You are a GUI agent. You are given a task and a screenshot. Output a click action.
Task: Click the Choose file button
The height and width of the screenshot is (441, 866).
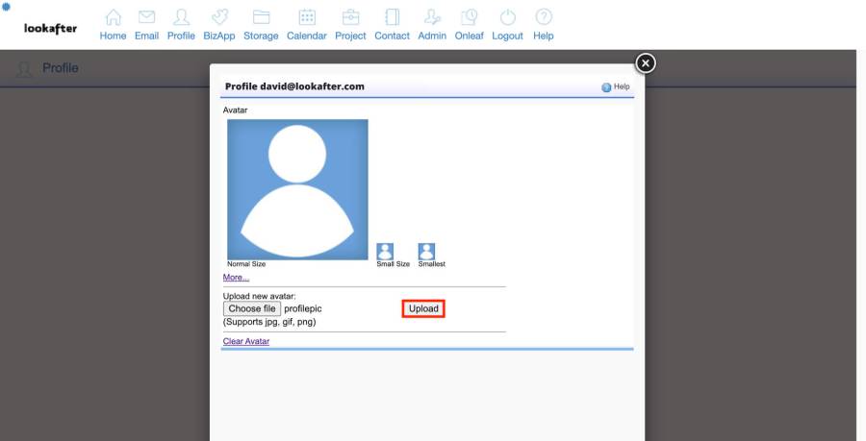pyautogui.click(x=252, y=308)
